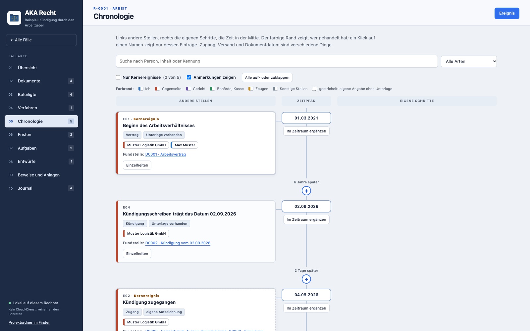Viewport: 530px width, 331px height.
Task: Go to Aufgaben section
Action: (41, 148)
